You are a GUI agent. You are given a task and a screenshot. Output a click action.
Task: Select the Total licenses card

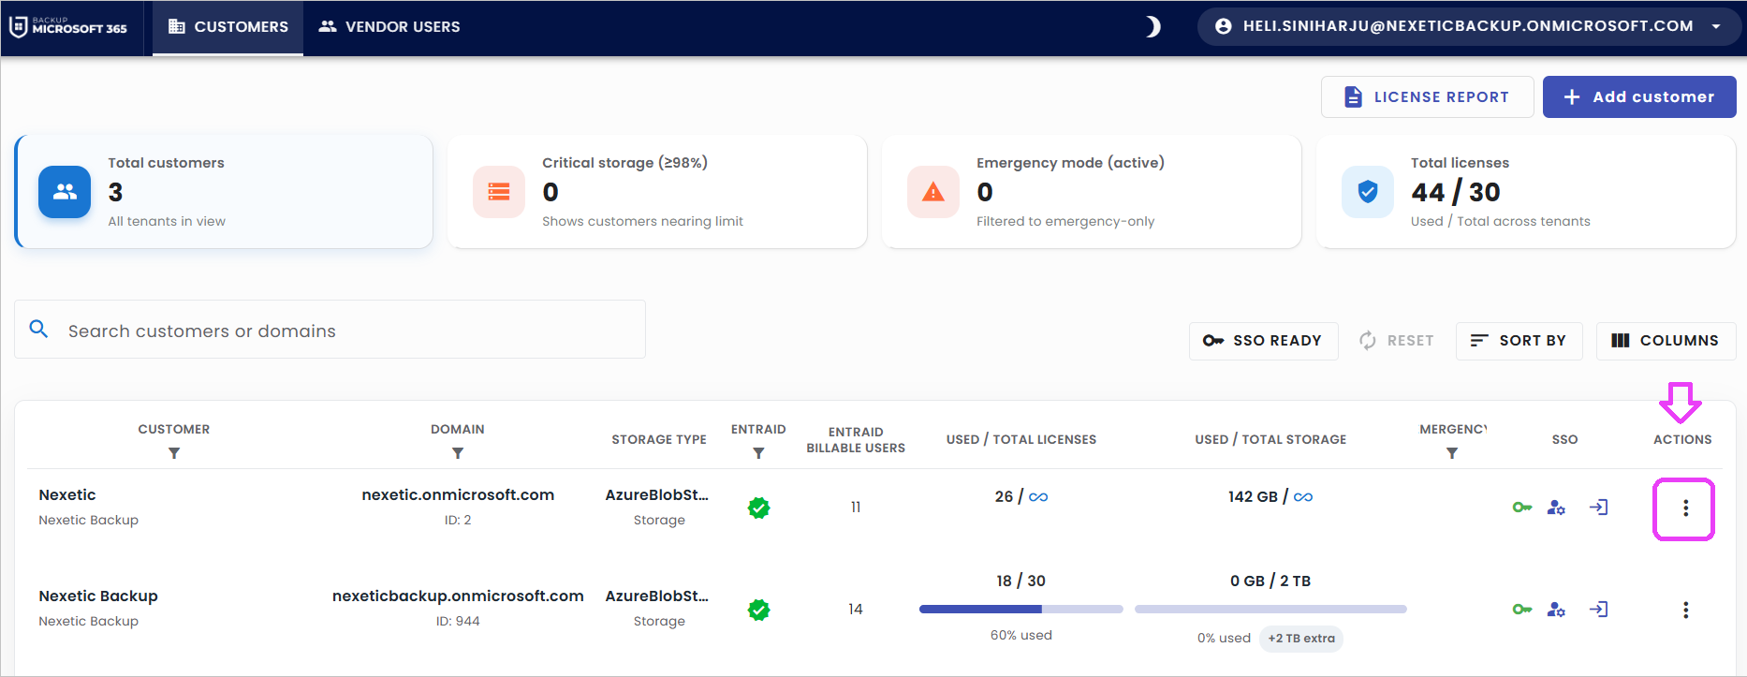click(1526, 192)
